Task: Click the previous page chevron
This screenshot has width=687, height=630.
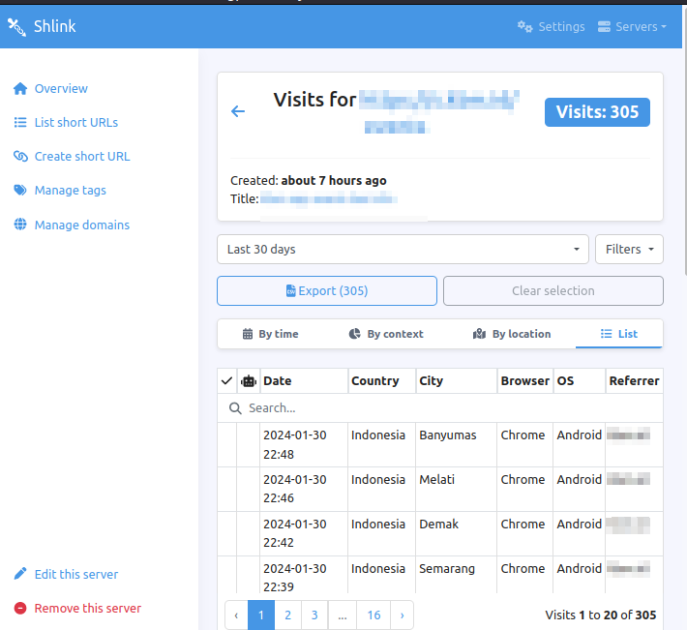Action: [x=236, y=615]
